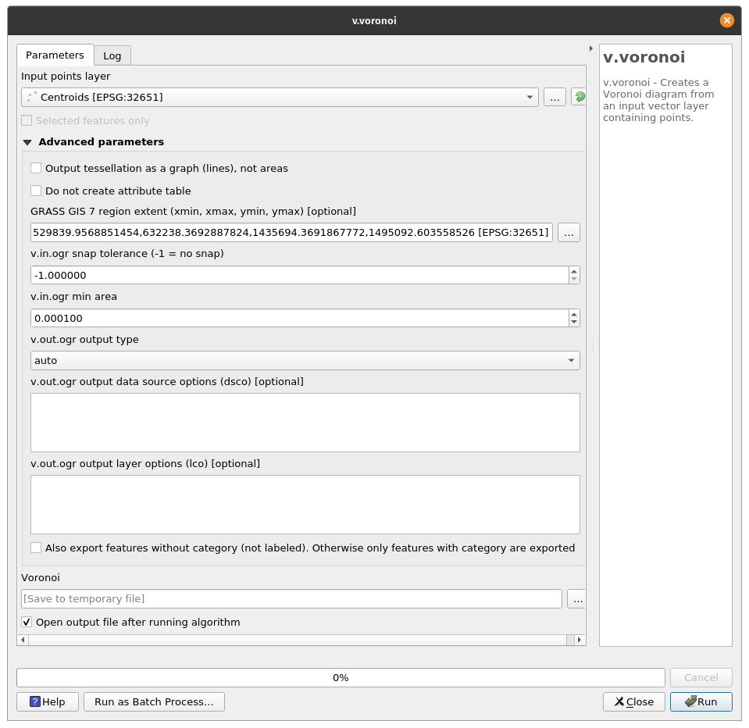Collapse the Advanced parameters section
Image resolution: width=749 pixels, height=728 pixels.
pyautogui.click(x=28, y=142)
